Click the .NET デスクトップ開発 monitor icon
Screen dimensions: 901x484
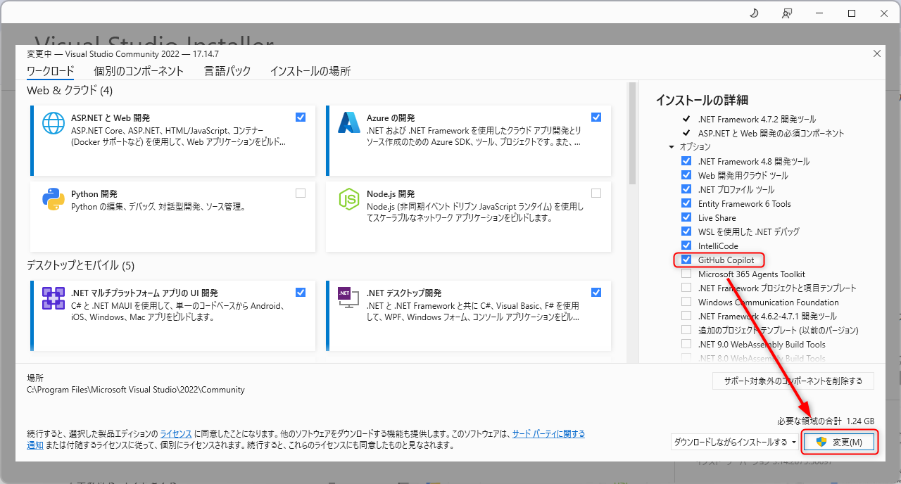click(x=348, y=298)
